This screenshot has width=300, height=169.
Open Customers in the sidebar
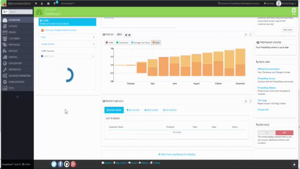pos(17,38)
